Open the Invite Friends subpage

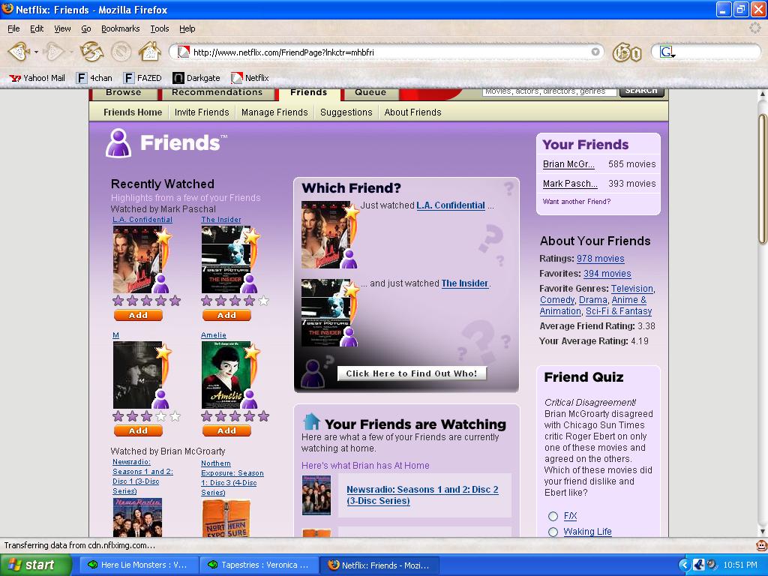point(202,112)
